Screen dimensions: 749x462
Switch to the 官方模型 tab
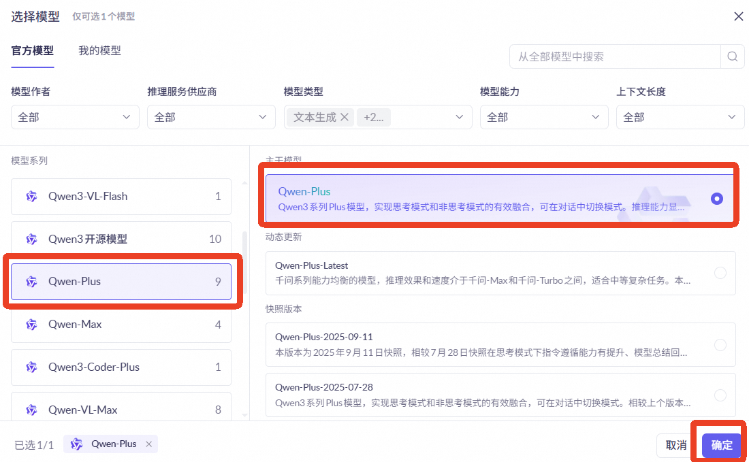coord(33,50)
